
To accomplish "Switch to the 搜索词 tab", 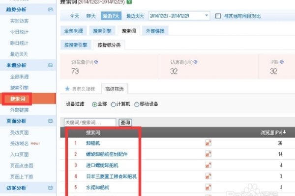I will tap(129, 31).
